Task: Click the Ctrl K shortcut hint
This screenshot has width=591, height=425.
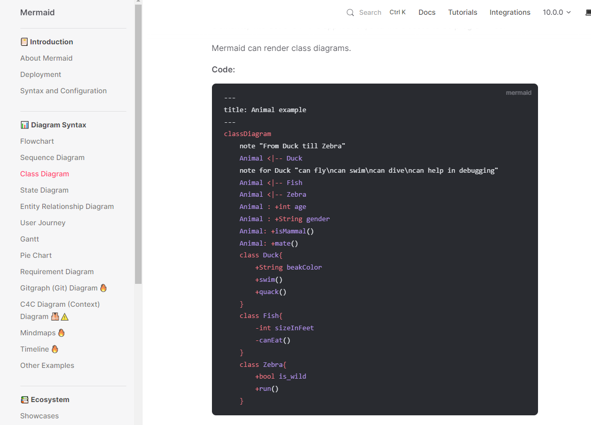Action: point(397,12)
